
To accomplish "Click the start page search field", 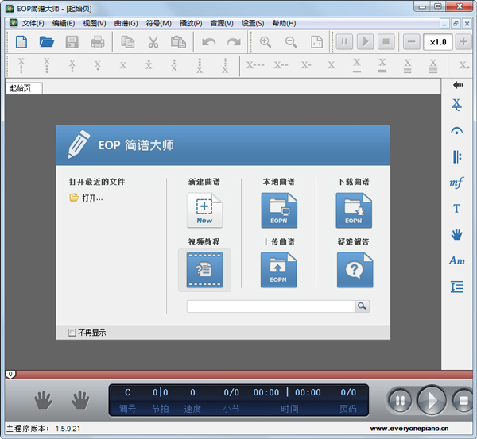I will pos(271,306).
